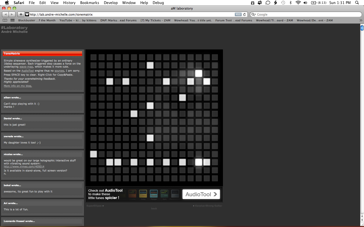Click the Flanger pedal icon in the banner

point(154,194)
